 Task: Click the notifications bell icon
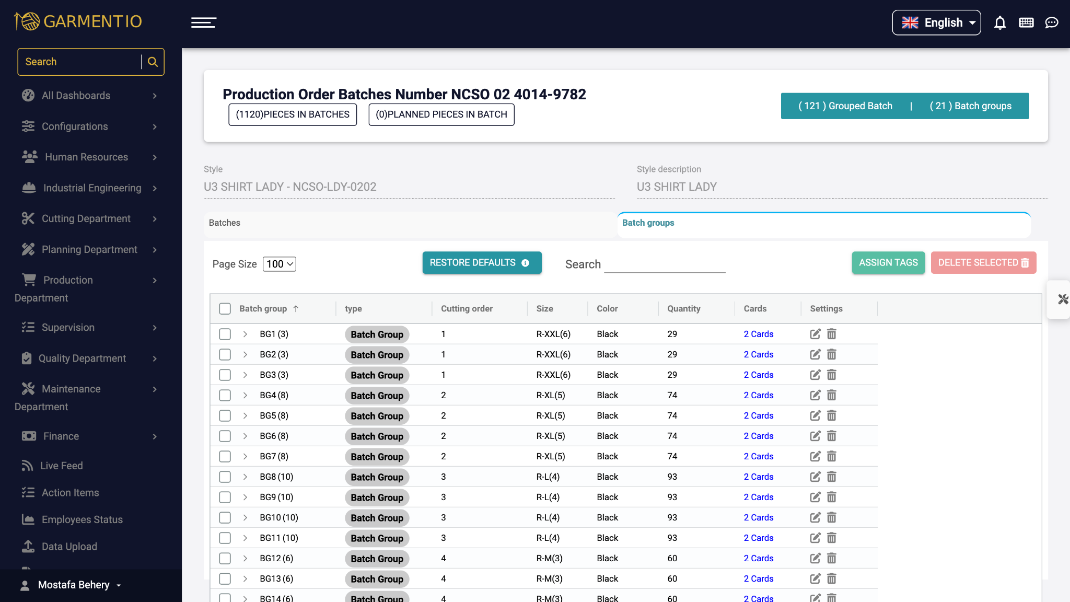[x=999, y=22]
